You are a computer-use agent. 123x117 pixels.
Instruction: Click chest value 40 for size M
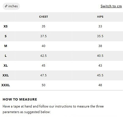point(44,46)
